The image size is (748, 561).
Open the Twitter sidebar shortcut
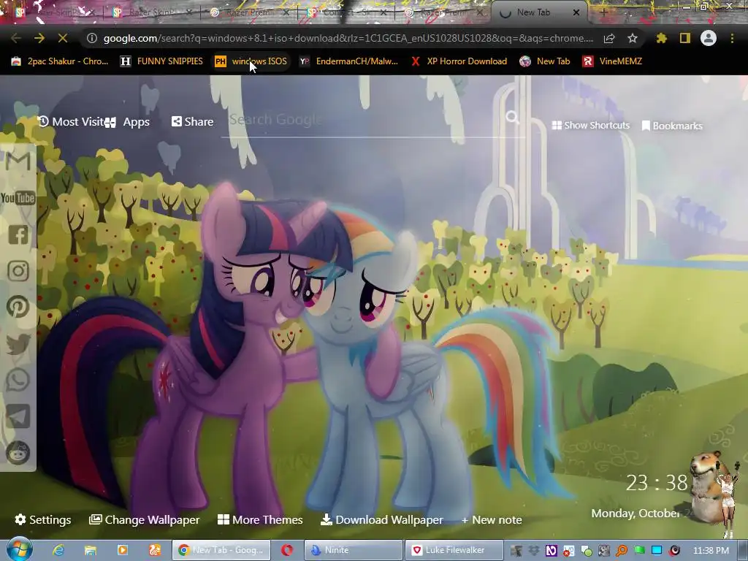(18, 343)
